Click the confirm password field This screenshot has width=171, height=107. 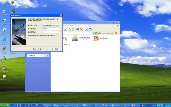(50, 32)
